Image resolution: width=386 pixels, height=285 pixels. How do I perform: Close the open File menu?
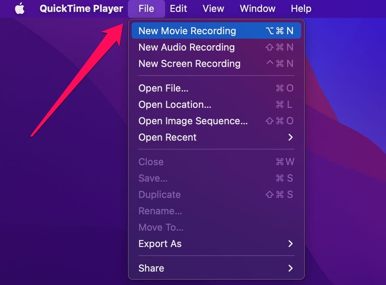pos(146,9)
